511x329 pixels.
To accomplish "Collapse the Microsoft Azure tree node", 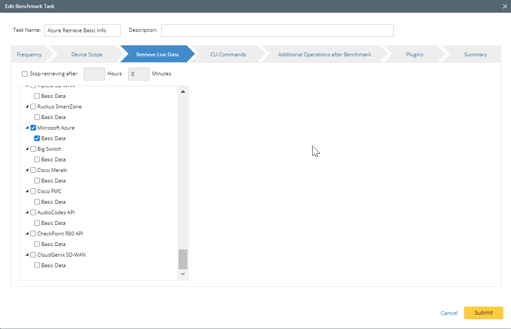I will coord(27,127).
